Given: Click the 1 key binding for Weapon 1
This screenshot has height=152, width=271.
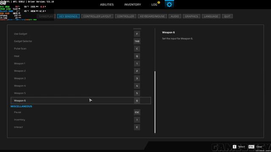Looking at the screenshot, I should (137, 64).
